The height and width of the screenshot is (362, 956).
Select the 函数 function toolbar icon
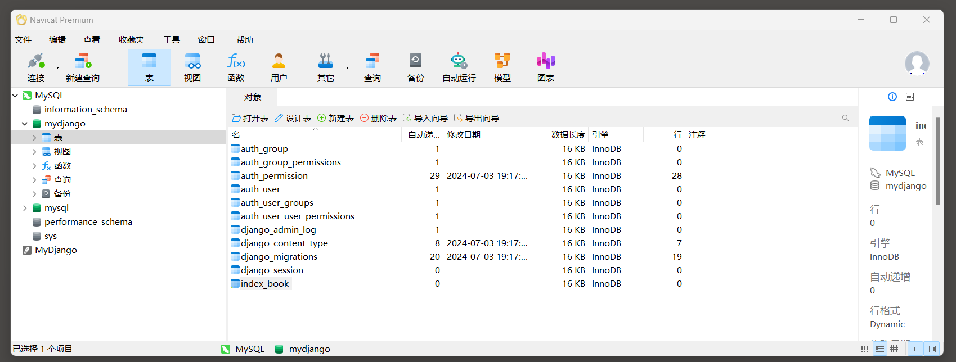(x=236, y=67)
